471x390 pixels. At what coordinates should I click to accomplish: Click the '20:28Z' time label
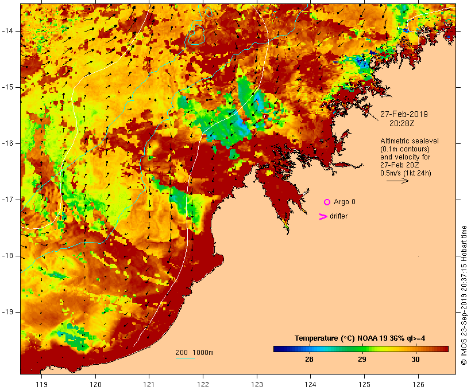pos(401,123)
